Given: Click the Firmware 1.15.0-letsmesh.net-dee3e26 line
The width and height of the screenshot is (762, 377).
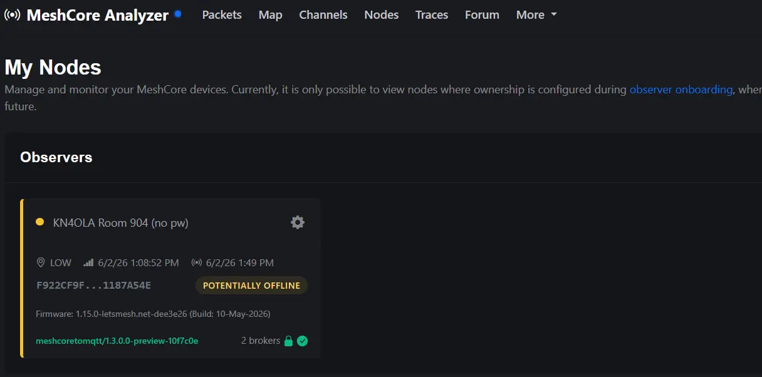Looking at the screenshot, I should click(x=154, y=314).
